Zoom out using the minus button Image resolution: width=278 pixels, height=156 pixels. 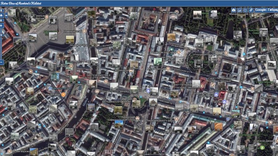point(2,62)
